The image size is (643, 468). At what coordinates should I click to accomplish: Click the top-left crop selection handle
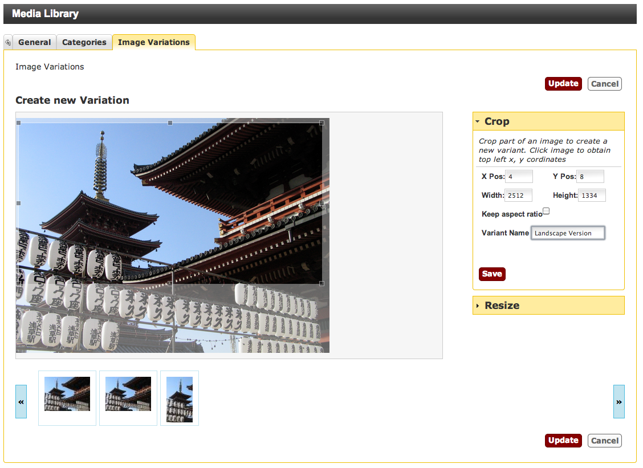pyautogui.click(x=19, y=123)
